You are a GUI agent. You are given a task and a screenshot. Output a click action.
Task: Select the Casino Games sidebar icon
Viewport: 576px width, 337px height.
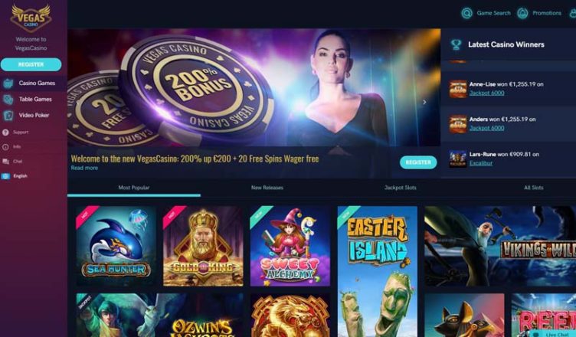click(x=8, y=83)
